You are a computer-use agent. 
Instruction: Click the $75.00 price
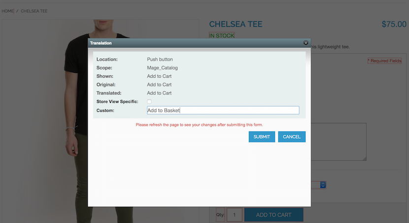pyautogui.click(x=394, y=24)
